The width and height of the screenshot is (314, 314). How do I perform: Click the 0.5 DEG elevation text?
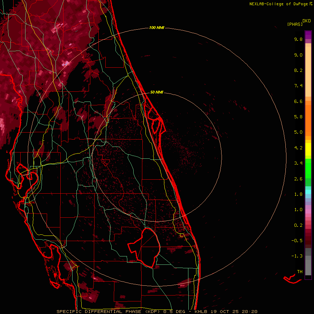pos(174,312)
